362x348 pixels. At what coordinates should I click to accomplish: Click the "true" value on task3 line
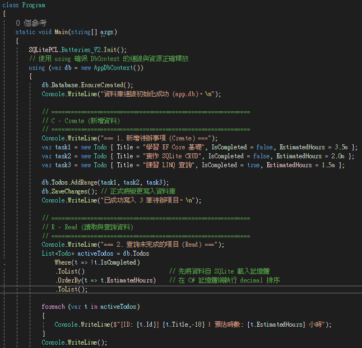coord(253,165)
